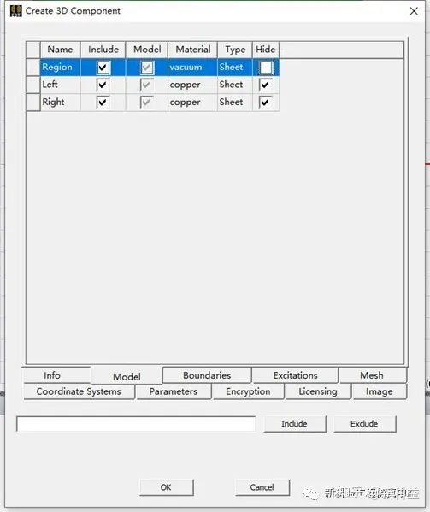Open the Coordinate Systems tab

click(x=79, y=391)
